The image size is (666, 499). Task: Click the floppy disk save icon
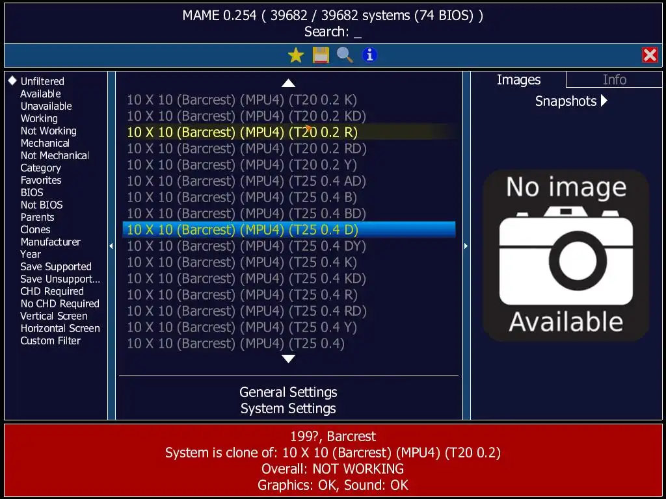[321, 55]
